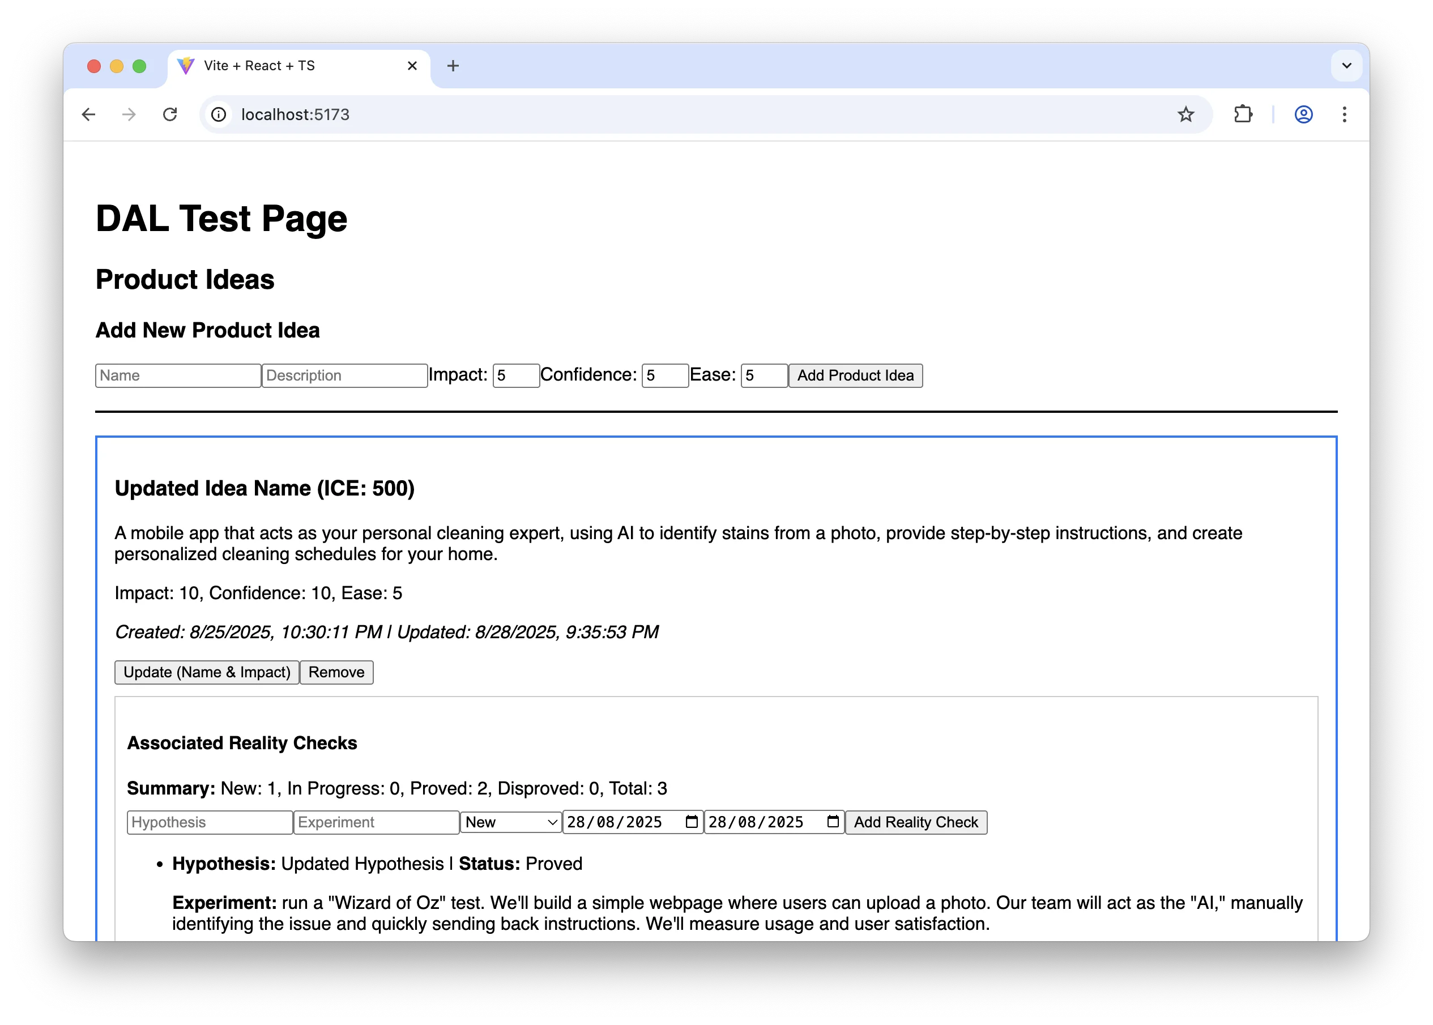This screenshot has height=1025, width=1433.
Task: Open the tab search chevron dropdown
Action: (x=1346, y=66)
